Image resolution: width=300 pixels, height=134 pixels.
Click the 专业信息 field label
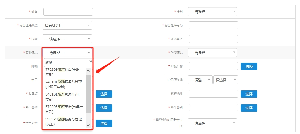[x=31, y=52]
